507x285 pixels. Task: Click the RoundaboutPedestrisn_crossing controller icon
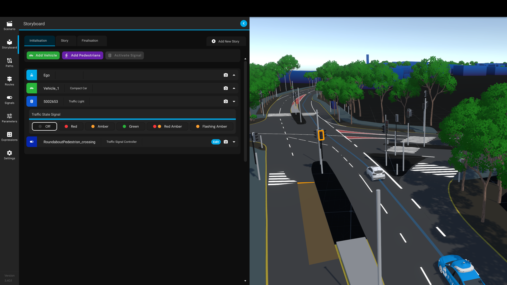coord(32,142)
